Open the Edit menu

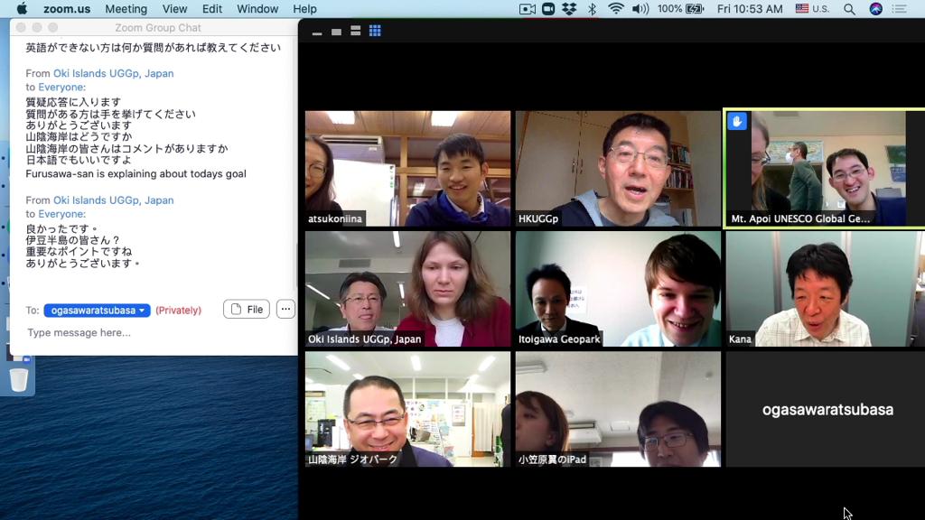211,9
